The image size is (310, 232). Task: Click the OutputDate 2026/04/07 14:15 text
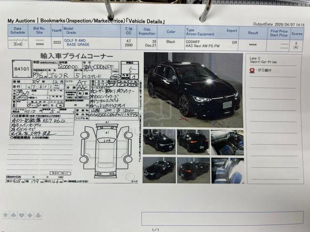pyautogui.click(x=279, y=25)
